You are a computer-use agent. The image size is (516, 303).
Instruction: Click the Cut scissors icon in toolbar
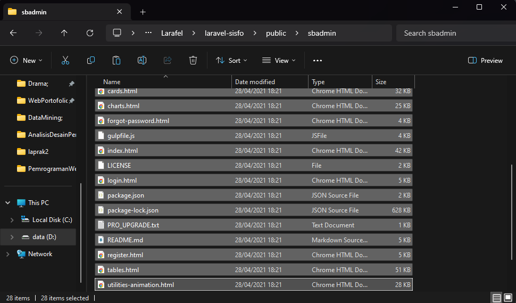click(x=65, y=61)
